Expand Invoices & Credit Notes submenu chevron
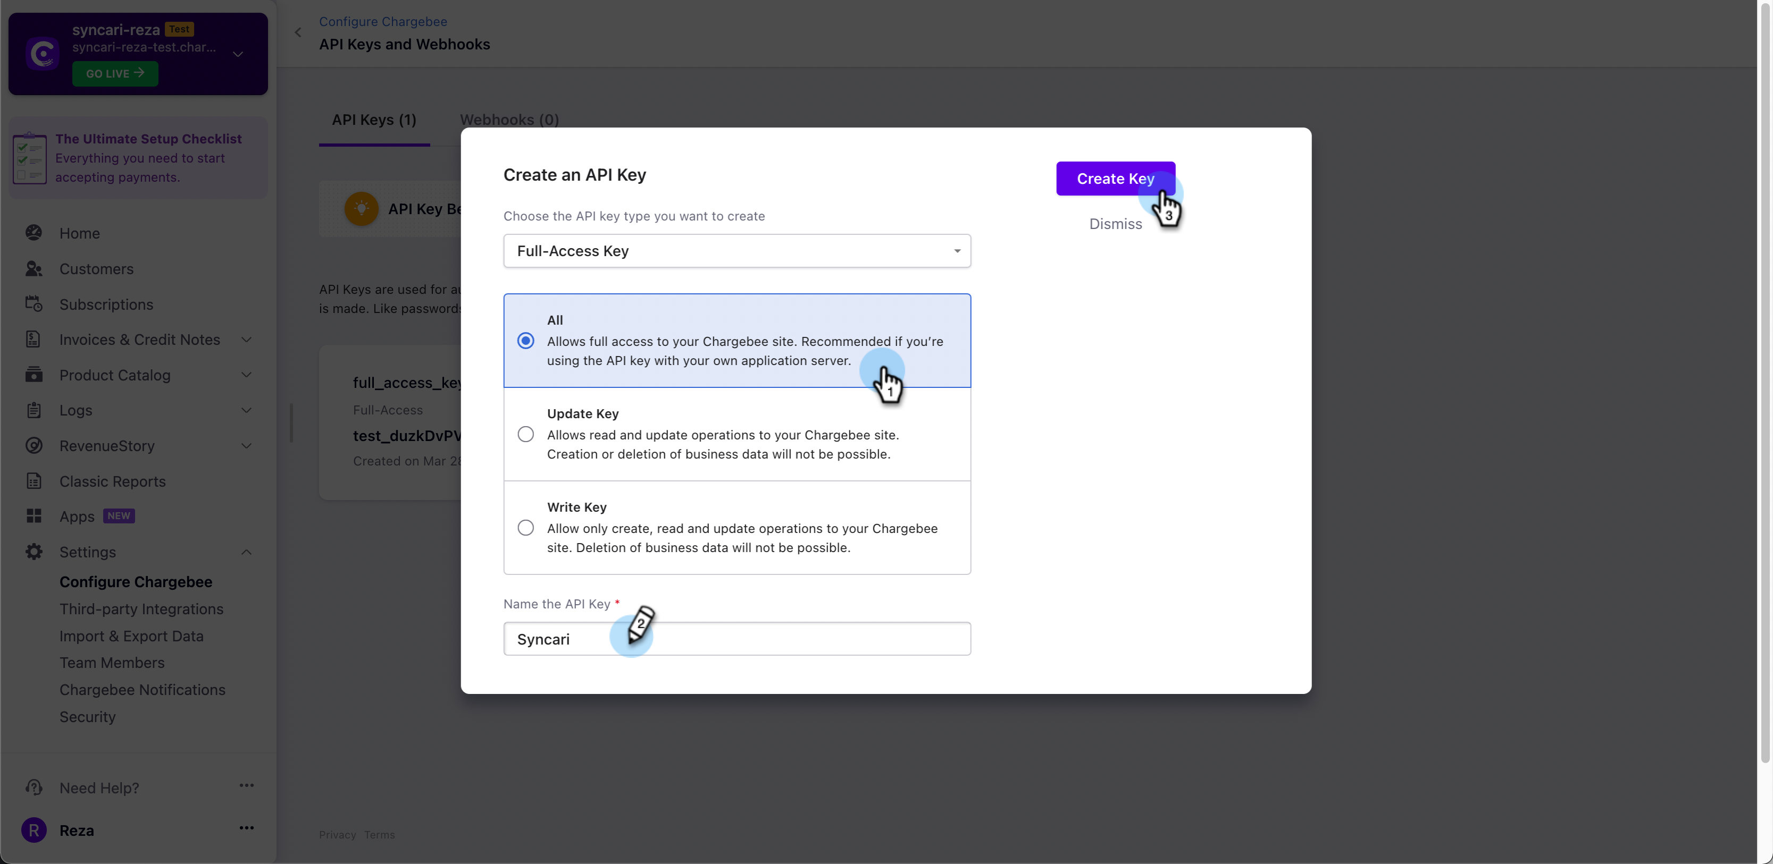Image resolution: width=1773 pixels, height=864 pixels. [246, 340]
